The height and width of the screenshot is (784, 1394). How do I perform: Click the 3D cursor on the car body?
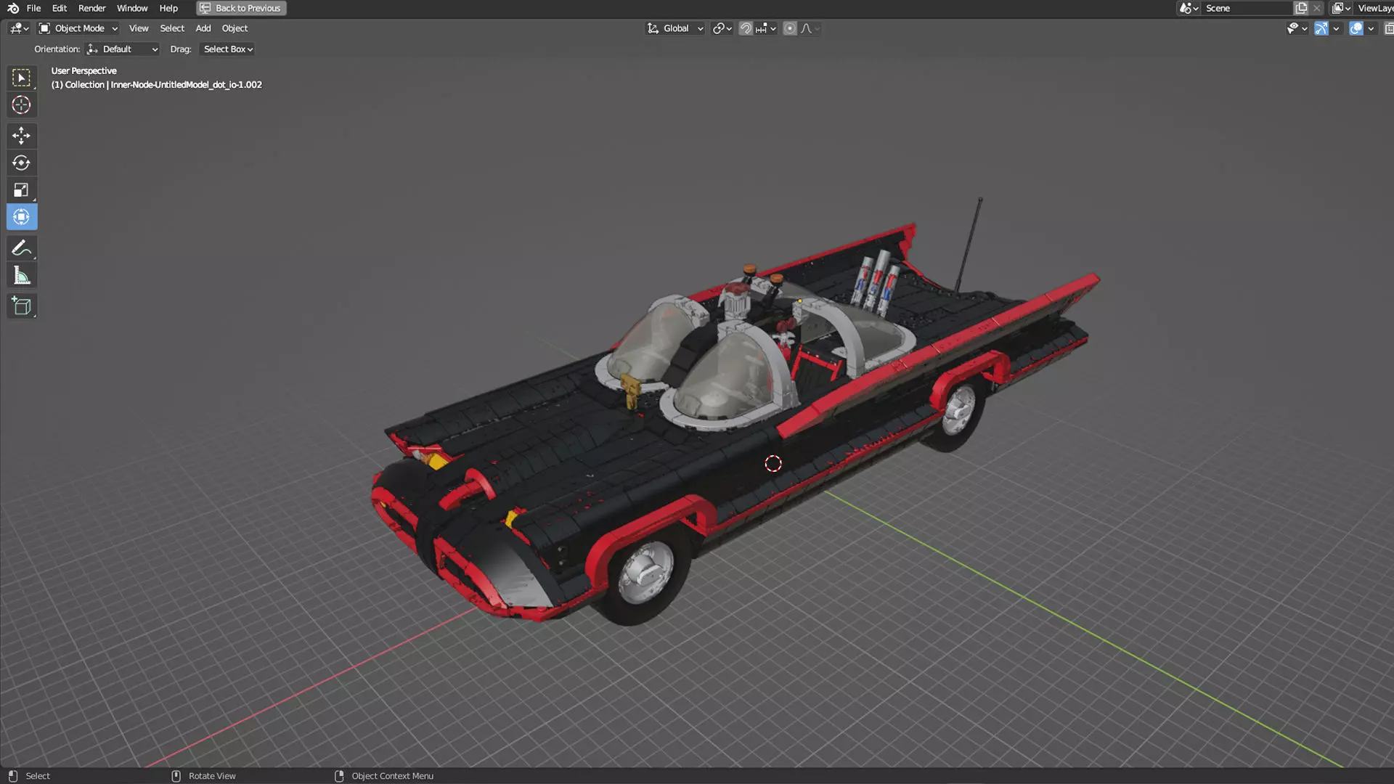click(773, 464)
